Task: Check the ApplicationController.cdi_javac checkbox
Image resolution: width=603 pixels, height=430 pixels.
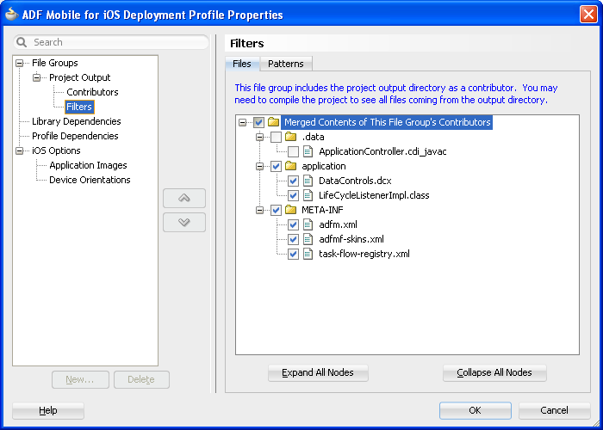Action: 293,151
